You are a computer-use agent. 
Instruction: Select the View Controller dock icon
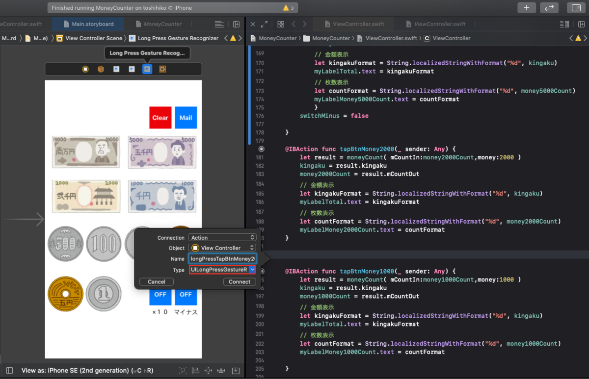click(85, 69)
